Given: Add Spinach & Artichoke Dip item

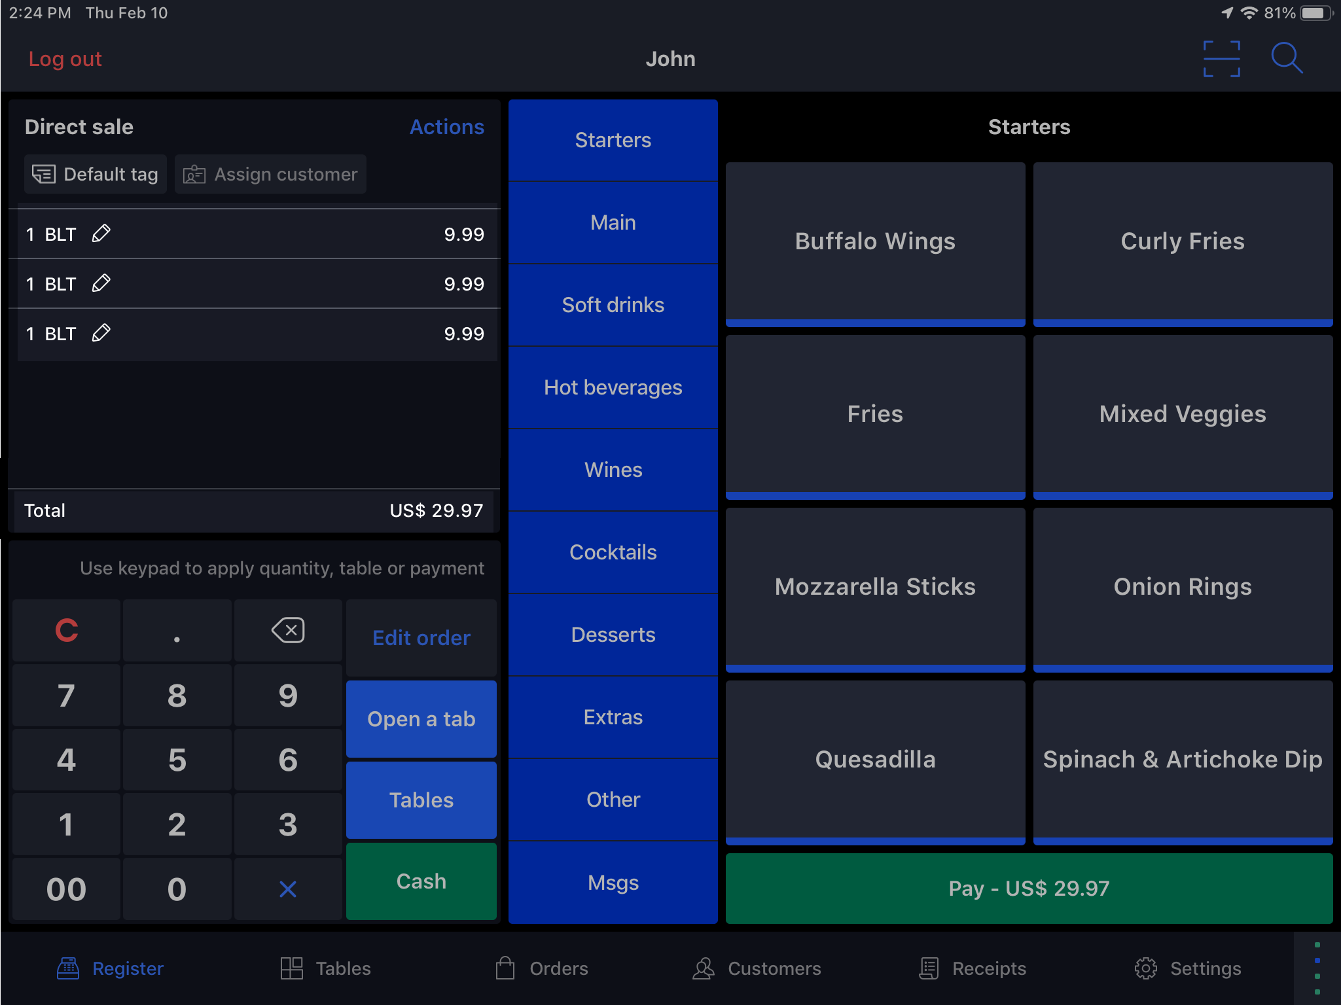Looking at the screenshot, I should [1182, 760].
